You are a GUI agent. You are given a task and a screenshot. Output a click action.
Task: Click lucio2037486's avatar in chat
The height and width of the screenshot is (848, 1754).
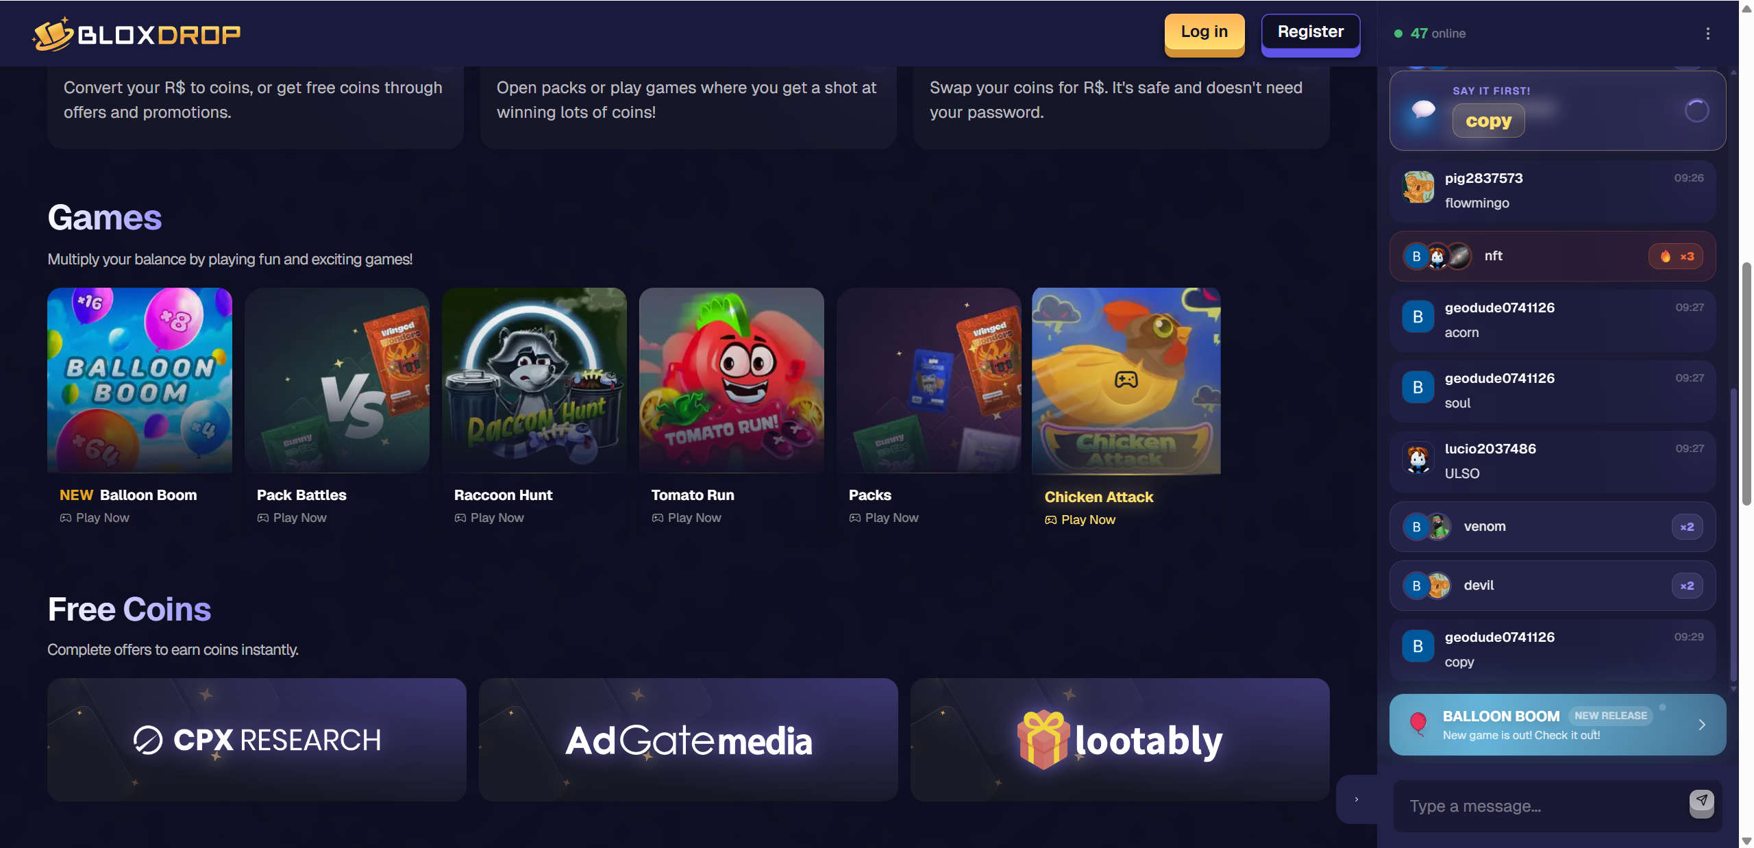tap(1418, 458)
